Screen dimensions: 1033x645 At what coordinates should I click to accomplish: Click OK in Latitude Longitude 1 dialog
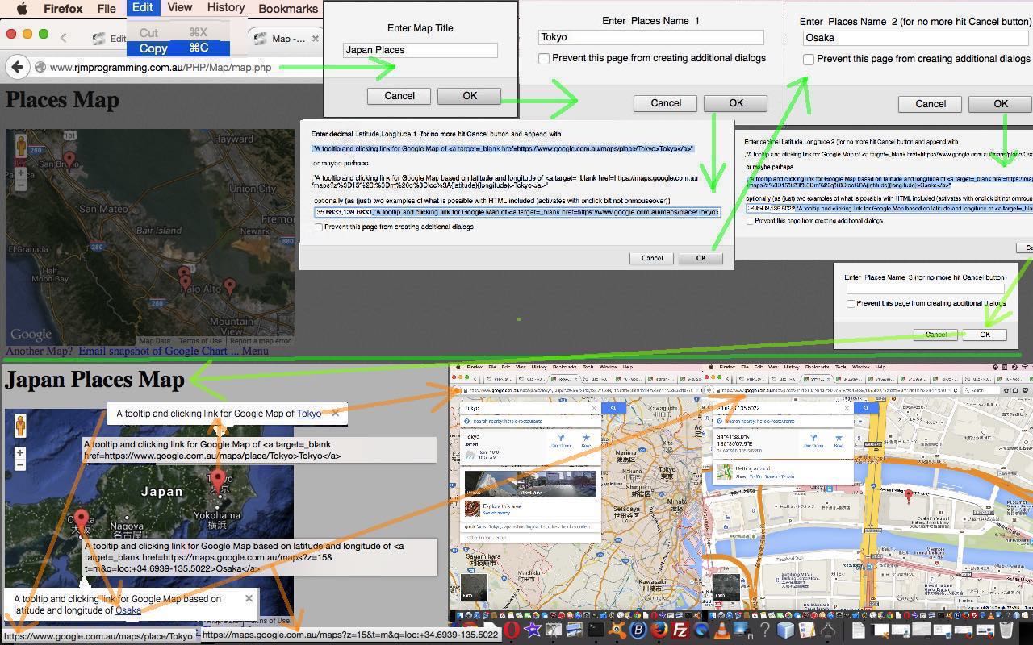click(701, 258)
